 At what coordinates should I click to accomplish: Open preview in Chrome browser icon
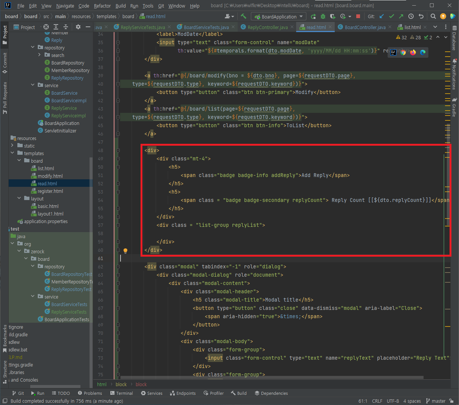(x=403, y=52)
